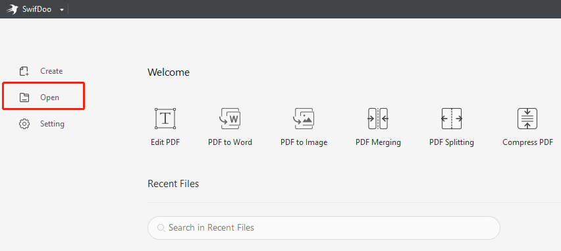Click the Edit PDF label

[x=165, y=142]
